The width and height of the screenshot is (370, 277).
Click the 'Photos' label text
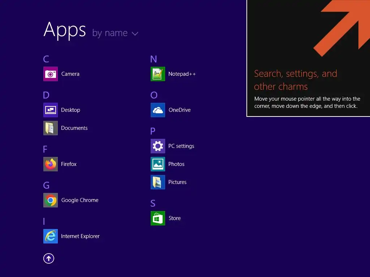click(176, 164)
